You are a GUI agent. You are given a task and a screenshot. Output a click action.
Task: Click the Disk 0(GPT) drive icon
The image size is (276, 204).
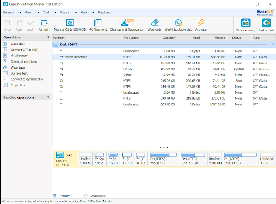56,44
